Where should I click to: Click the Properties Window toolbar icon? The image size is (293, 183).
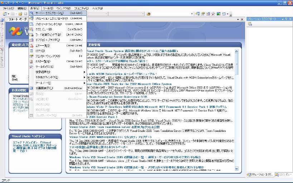203,14
